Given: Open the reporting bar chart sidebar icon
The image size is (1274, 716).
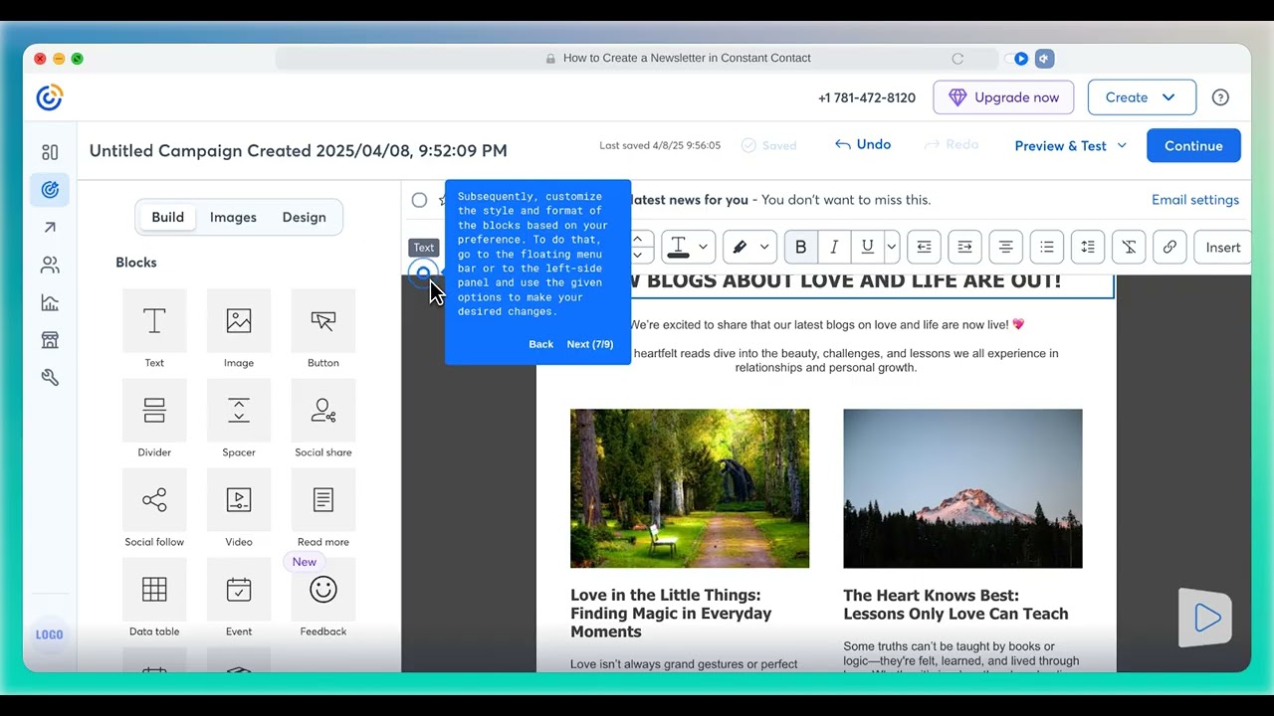Looking at the screenshot, I should tap(50, 303).
